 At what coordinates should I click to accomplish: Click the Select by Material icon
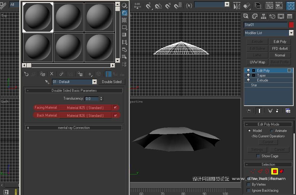point(124,57)
